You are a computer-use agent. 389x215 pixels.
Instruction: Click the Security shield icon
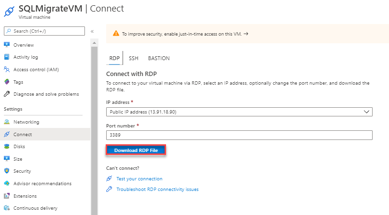click(7, 171)
